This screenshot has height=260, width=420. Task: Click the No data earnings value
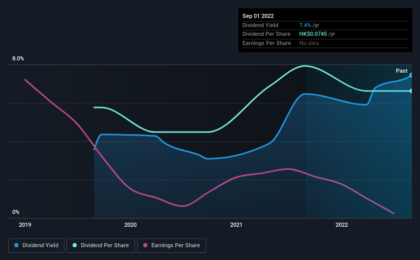[x=309, y=43]
